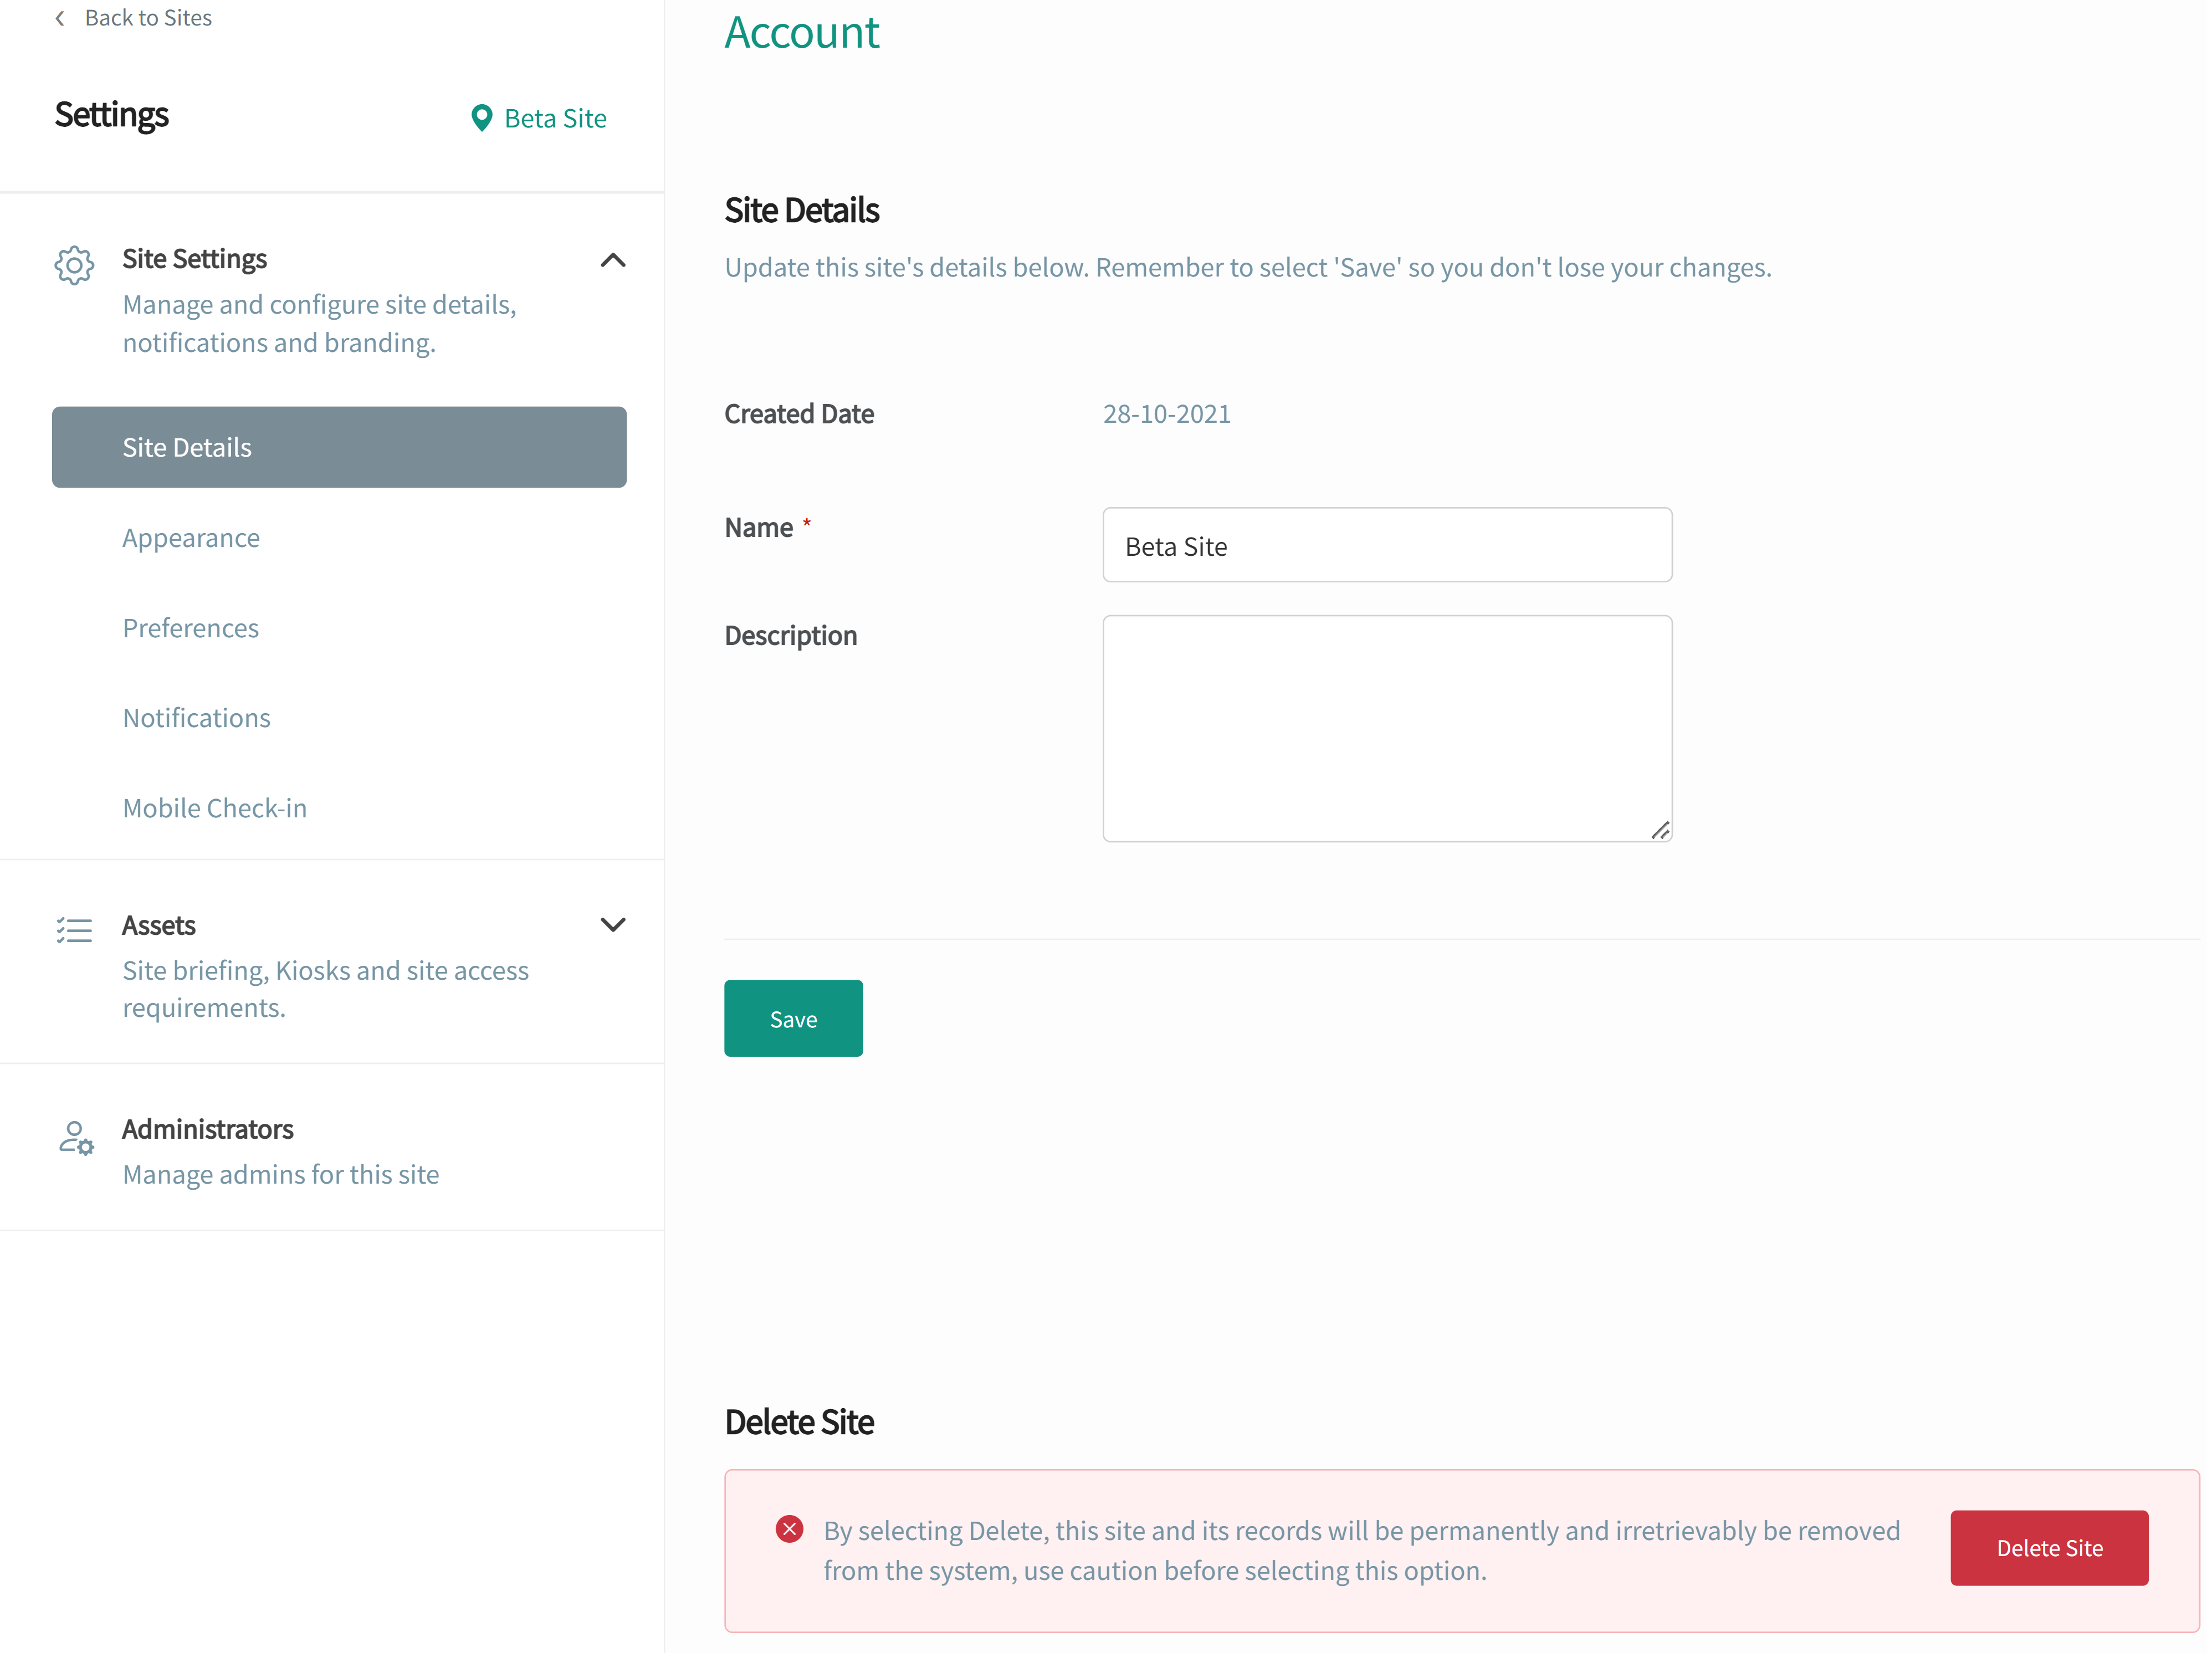Click the Assets checklist icon
2207x1653 pixels.
click(x=74, y=930)
